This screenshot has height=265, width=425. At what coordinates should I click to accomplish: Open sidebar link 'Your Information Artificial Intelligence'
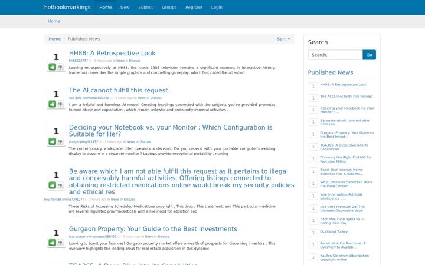coord(341,196)
